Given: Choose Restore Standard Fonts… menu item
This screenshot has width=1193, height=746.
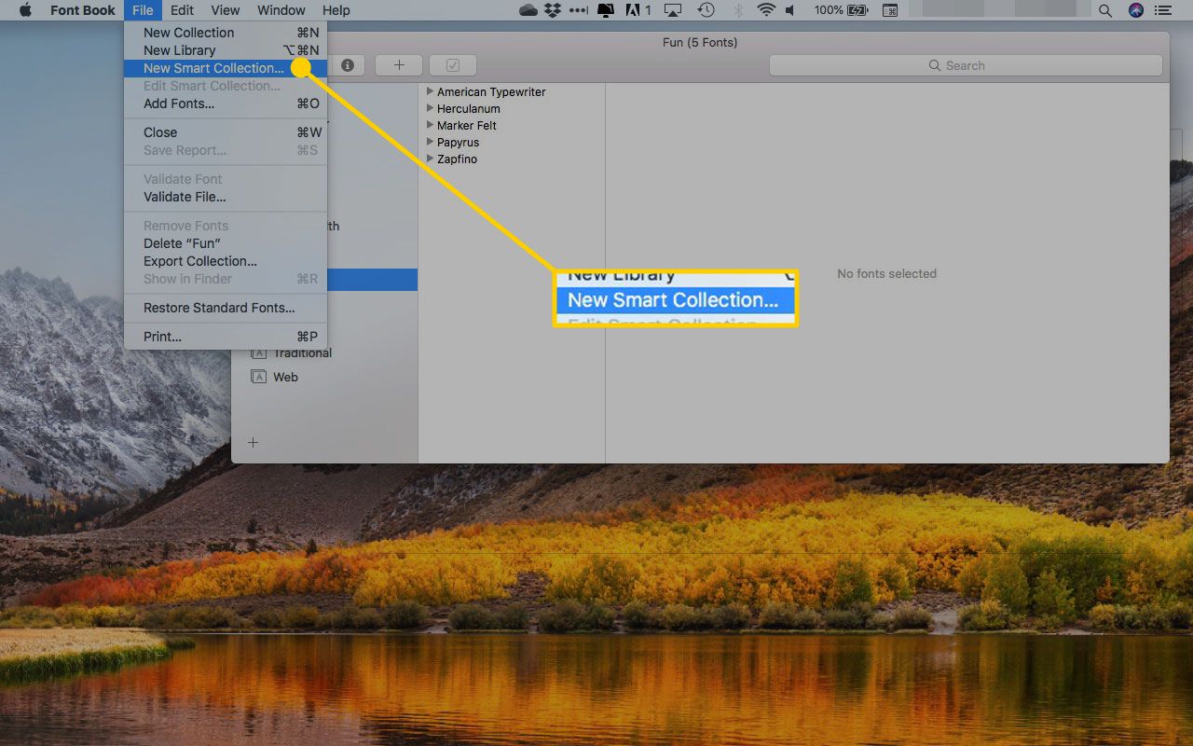Looking at the screenshot, I should 226,308.
